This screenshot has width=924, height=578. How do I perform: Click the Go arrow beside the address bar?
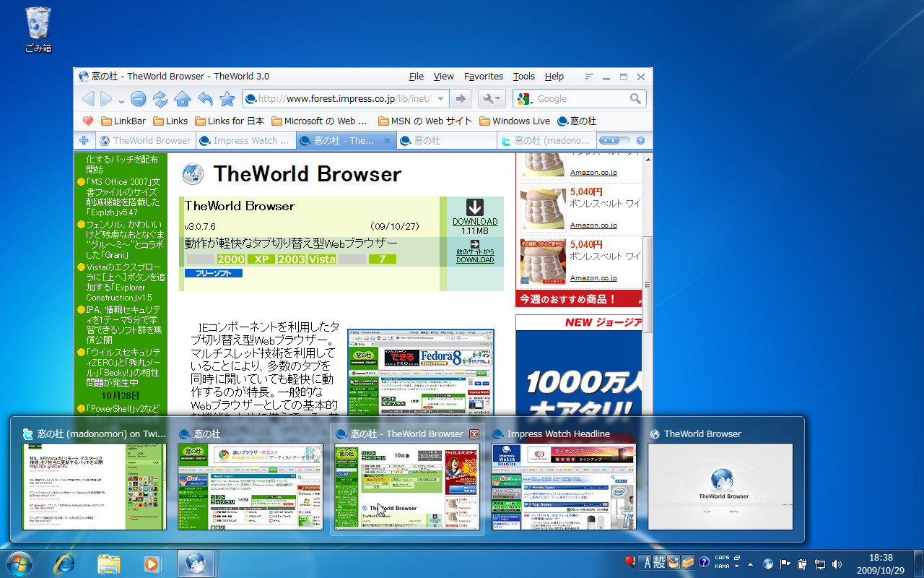pos(461,99)
